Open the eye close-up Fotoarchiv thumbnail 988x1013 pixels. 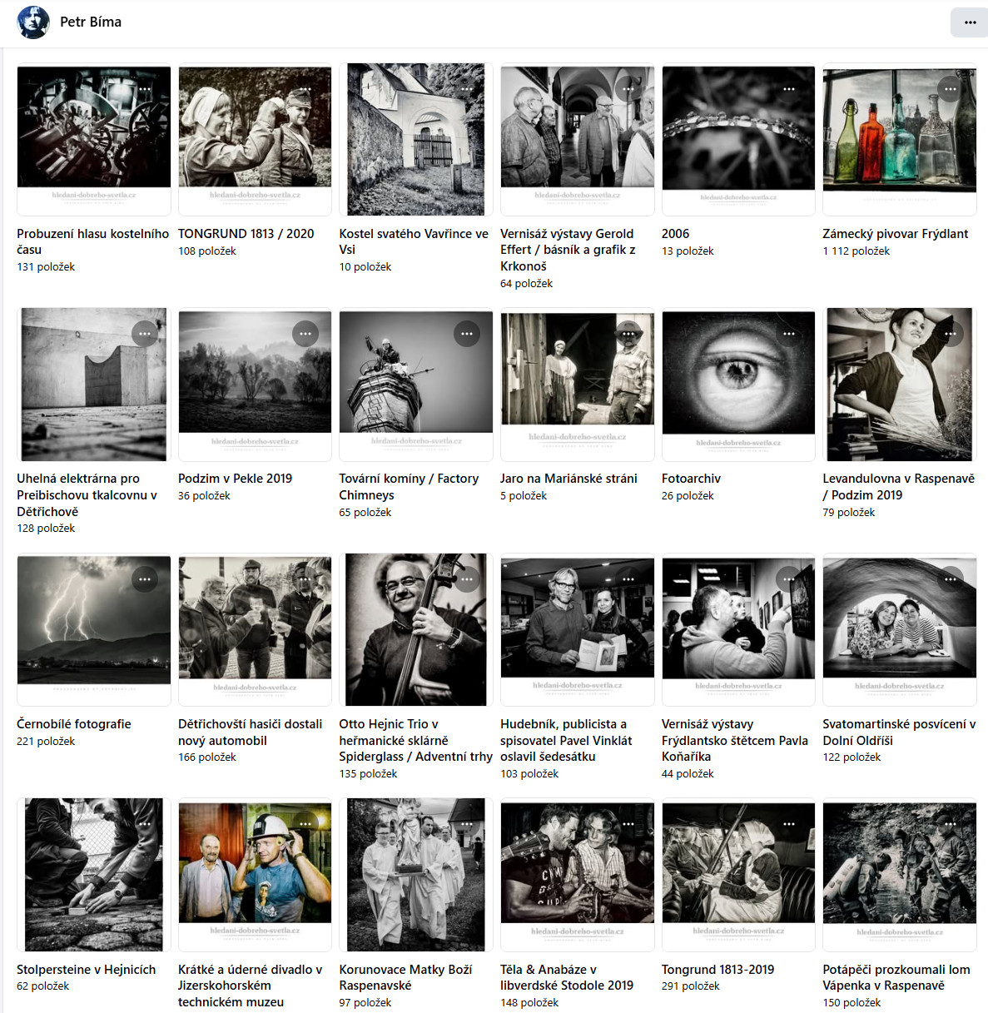pyautogui.click(x=738, y=385)
